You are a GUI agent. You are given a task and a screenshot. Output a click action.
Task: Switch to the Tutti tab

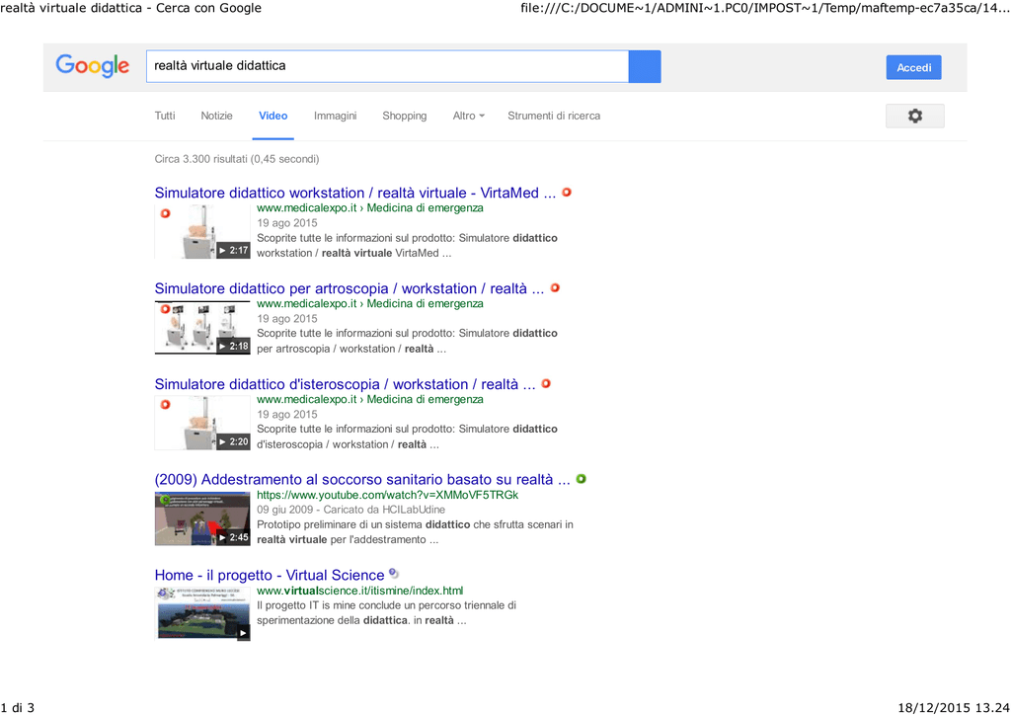point(165,117)
